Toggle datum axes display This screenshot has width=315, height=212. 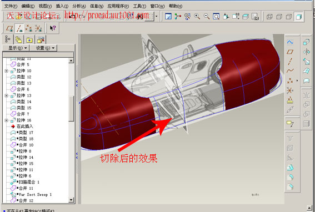tap(19, 28)
